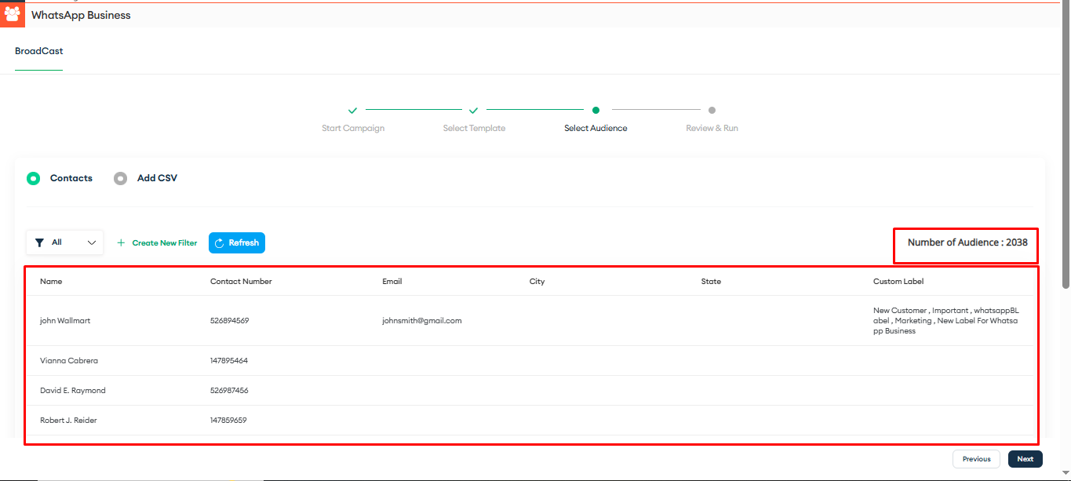Click the johnsmith@gmail.com email cell
The image size is (1071, 481).
(421, 321)
